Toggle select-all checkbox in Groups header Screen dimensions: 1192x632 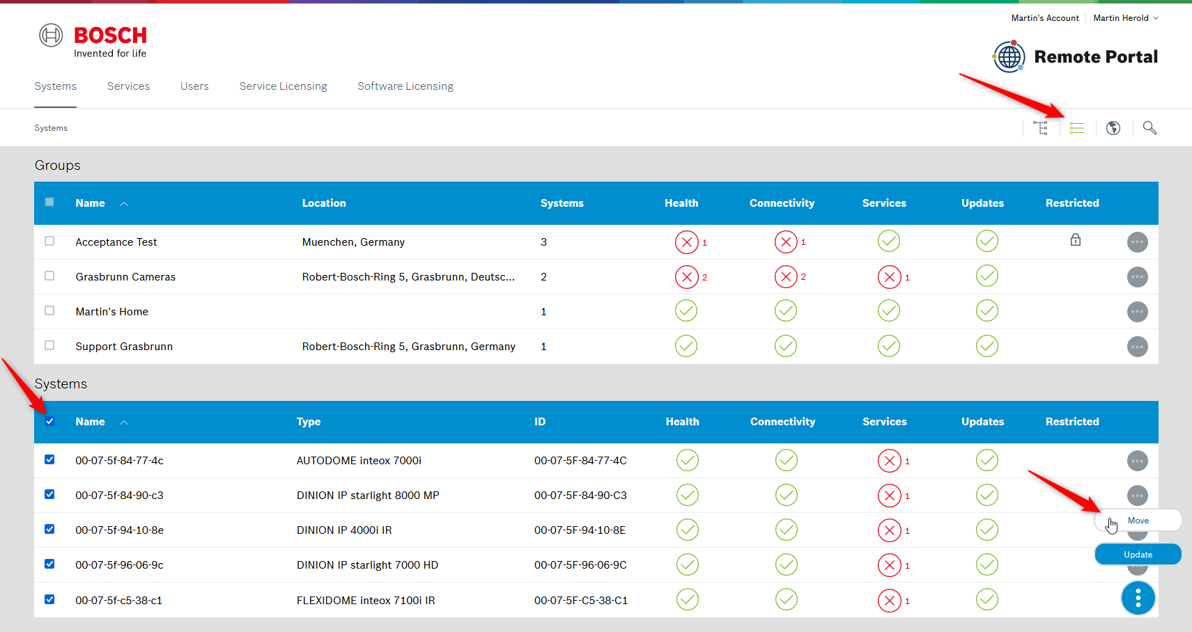(x=49, y=202)
